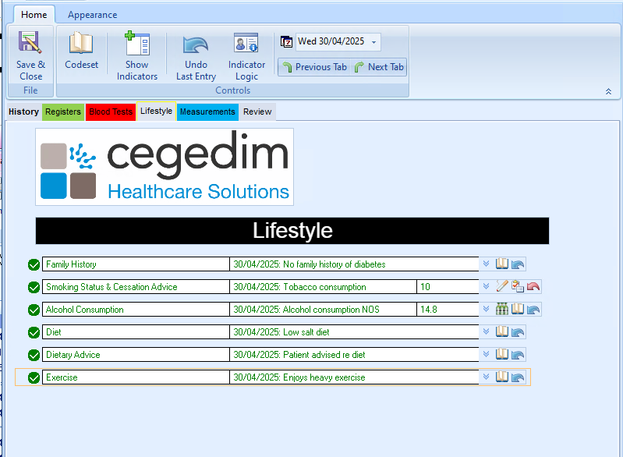Click green tick beside Smoking Status
The image size is (623, 457).
(34, 287)
